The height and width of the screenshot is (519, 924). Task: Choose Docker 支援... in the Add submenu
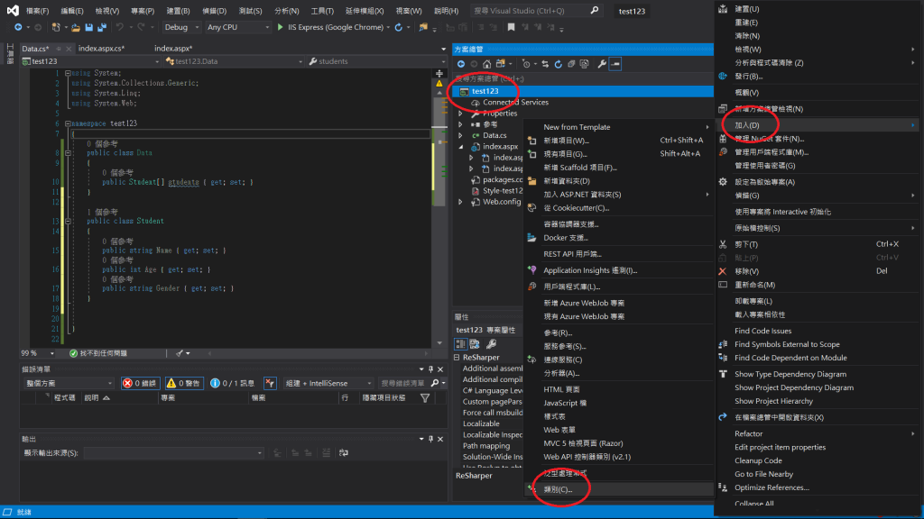click(619, 238)
